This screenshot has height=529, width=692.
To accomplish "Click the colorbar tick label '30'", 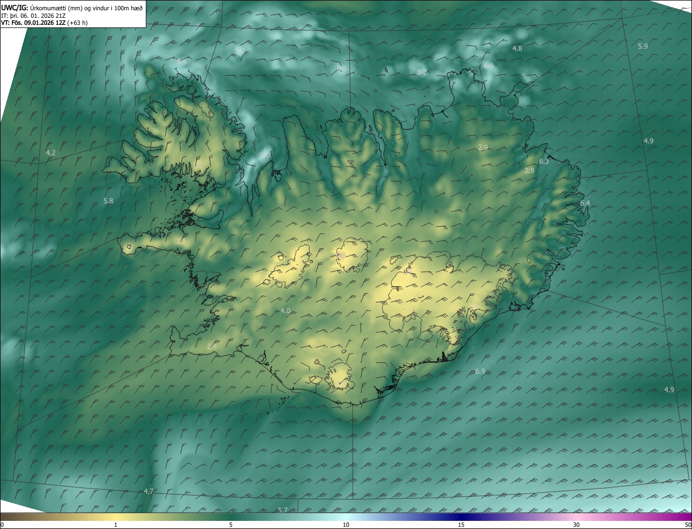I will click(x=576, y=525).
